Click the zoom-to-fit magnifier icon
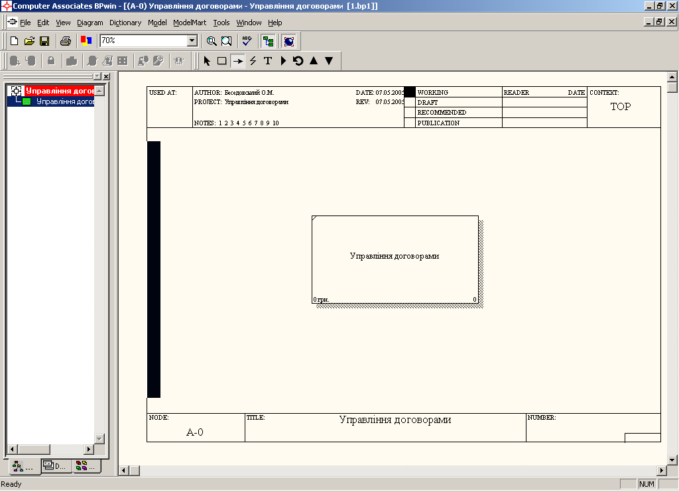Viewport: 679px width, 492px height. tap(227, 41)
